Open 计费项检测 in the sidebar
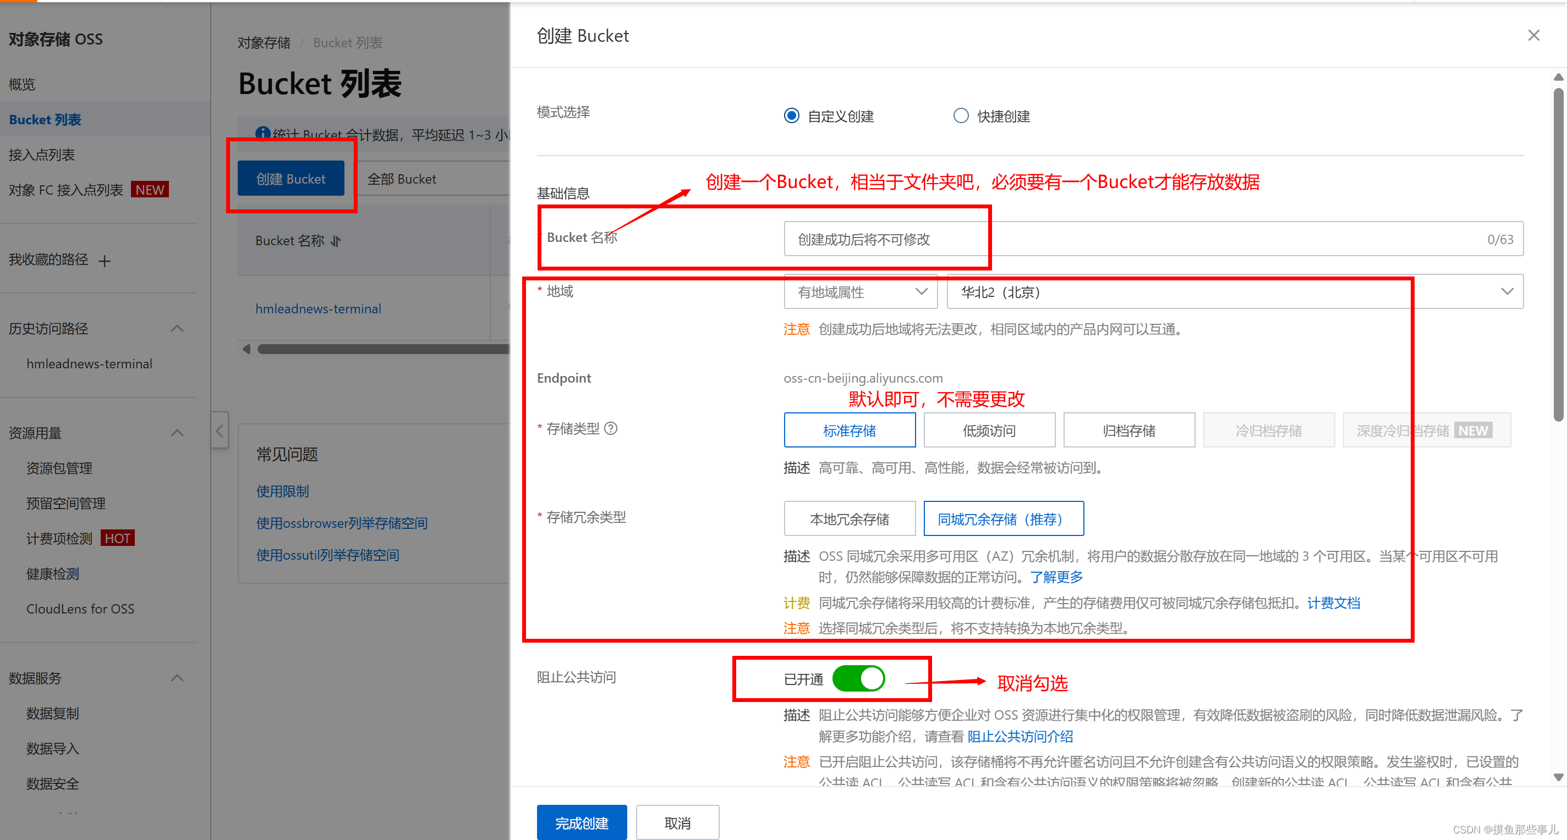This screenshot has width=1567, height=840. [x=59, y=539]
